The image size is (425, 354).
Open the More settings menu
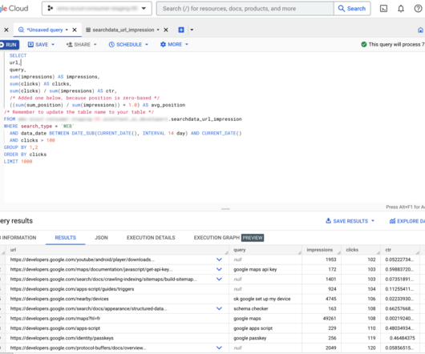pyautogui.click(x=174, y=44)
